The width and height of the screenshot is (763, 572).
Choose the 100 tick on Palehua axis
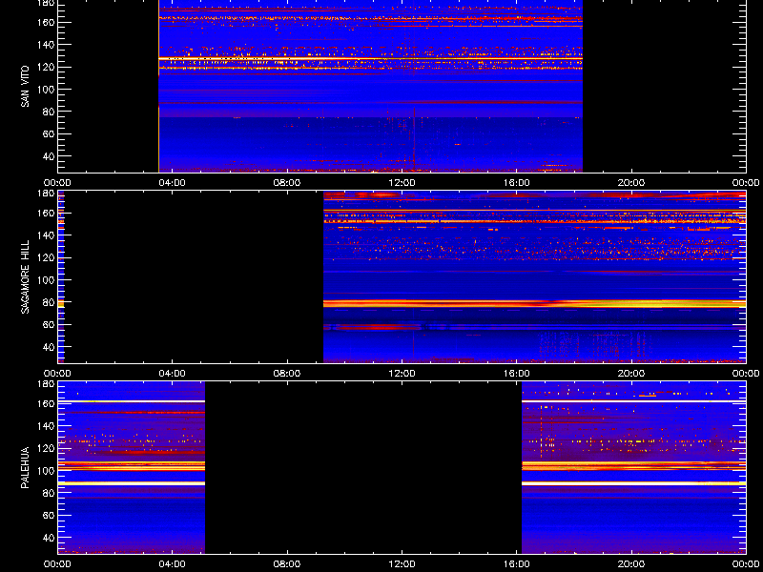click(46, 471)
